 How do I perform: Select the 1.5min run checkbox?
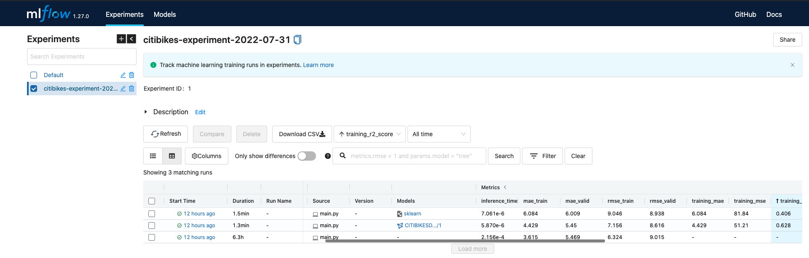point(152,214)
